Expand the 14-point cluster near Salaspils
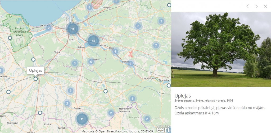This screenshot has height=133, width=271. pyautogui.click(x=93, y=41)
